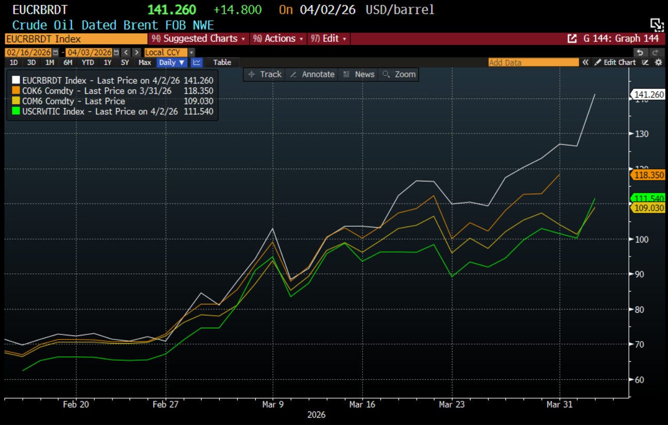Select the line chart type icon

[x=197, y=62]
